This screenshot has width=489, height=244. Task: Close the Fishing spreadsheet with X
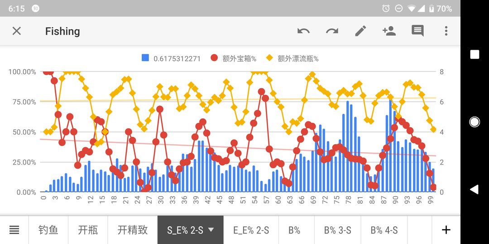pyautogui.click(x=16, y=31)
